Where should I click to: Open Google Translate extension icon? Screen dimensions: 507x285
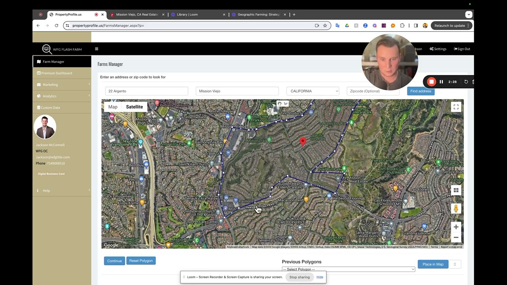337,25
